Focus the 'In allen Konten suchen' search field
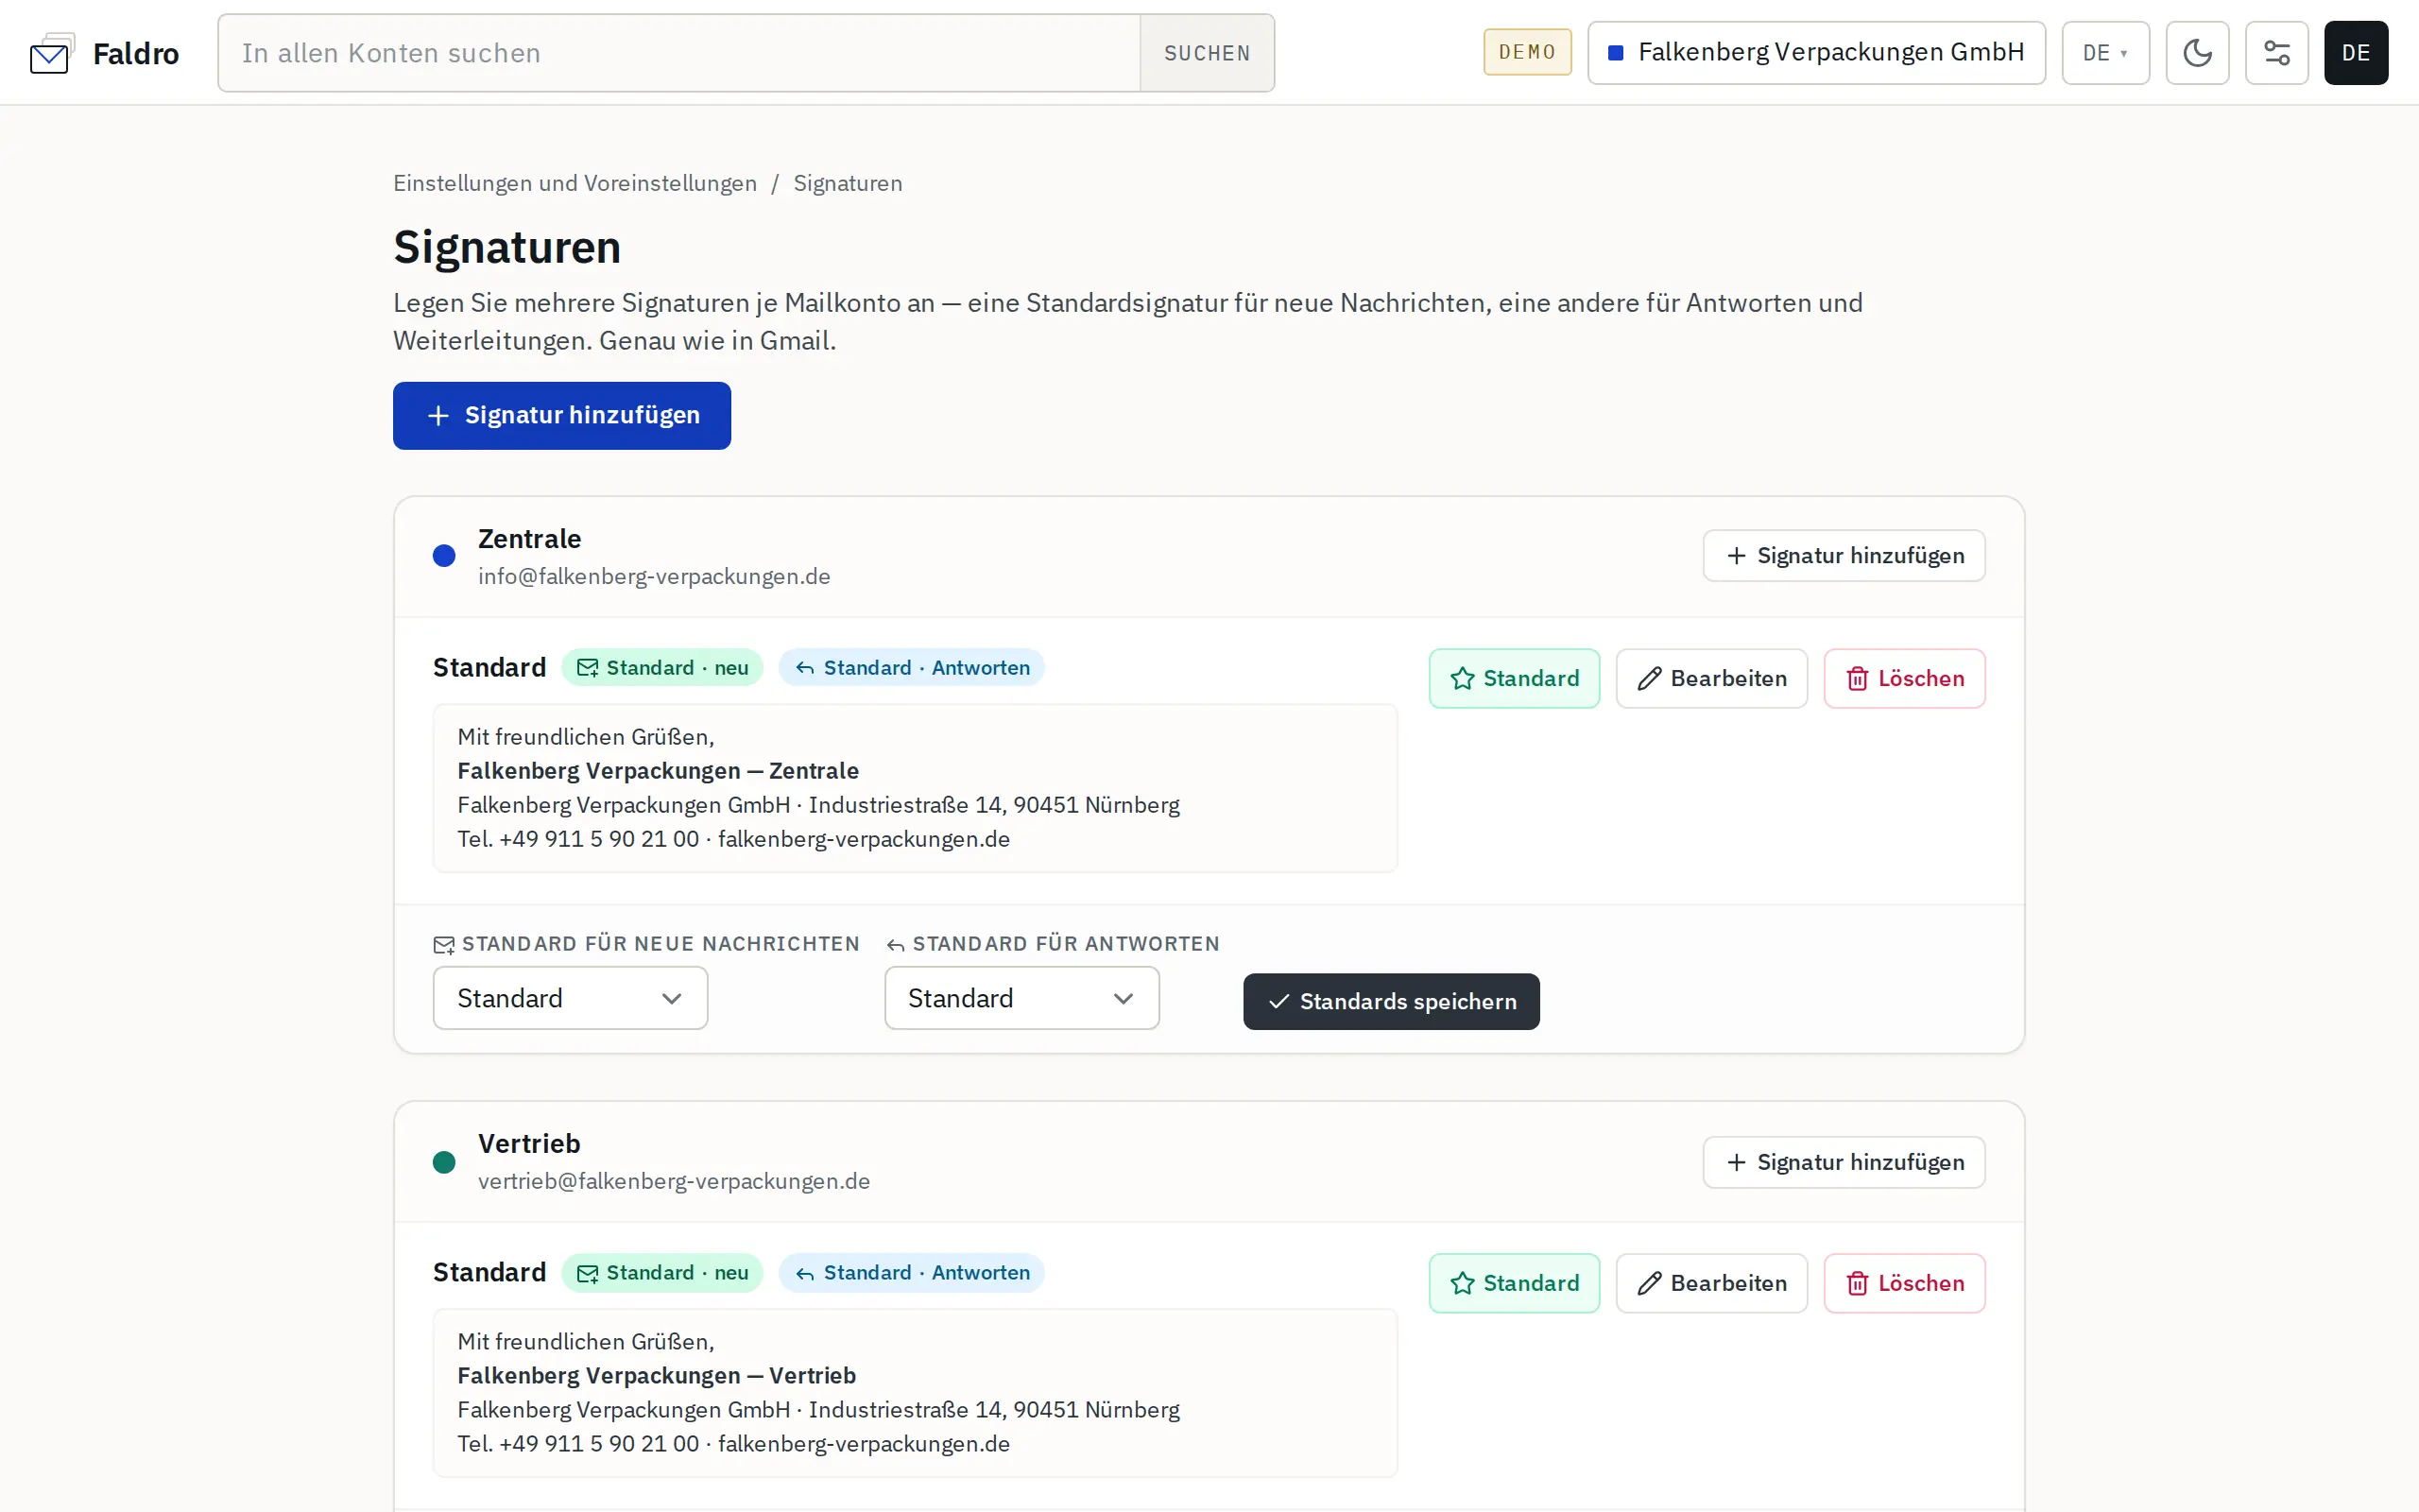 pos(678,53)
